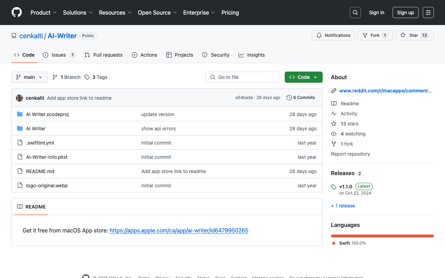Image resolution: width=445 pixels, height=278 pixels.
Task: Click the eye icon beside 4 watching
Action: point(334,134)
